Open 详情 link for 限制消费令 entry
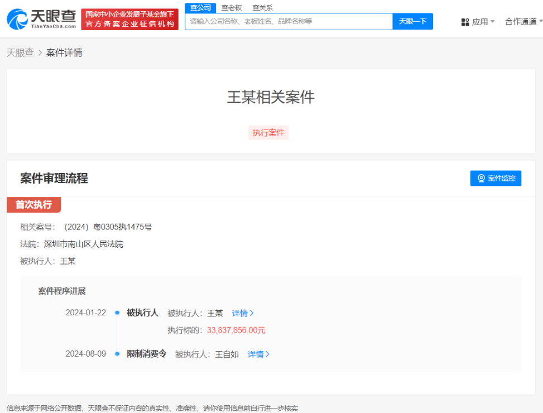Screen dimensions: 543x413 [258, 354]
